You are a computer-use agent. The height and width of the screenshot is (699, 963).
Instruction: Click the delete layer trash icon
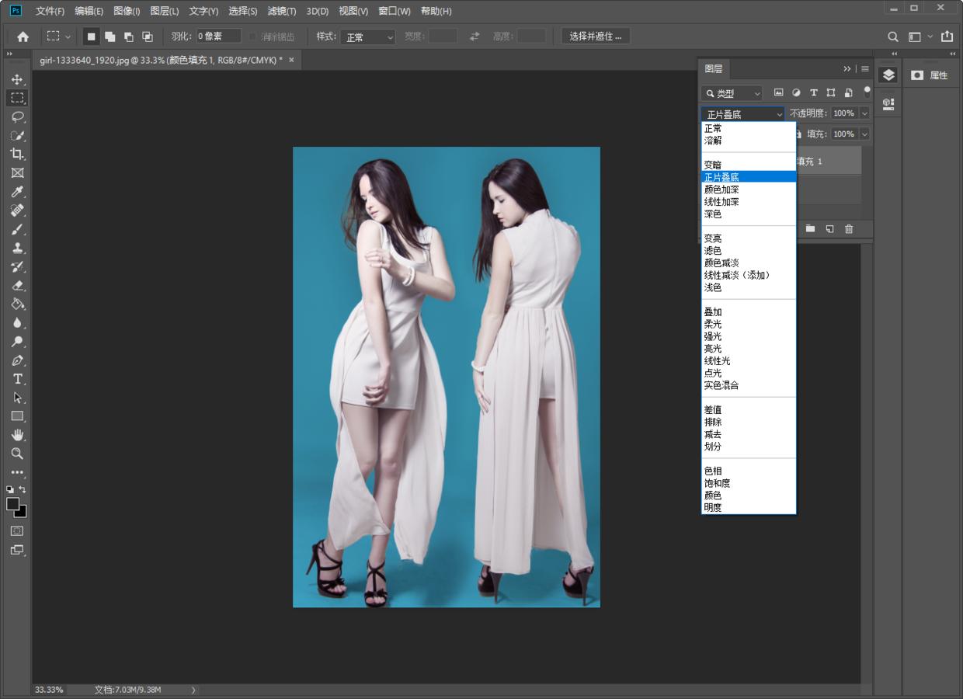click(x=849, y=228)
